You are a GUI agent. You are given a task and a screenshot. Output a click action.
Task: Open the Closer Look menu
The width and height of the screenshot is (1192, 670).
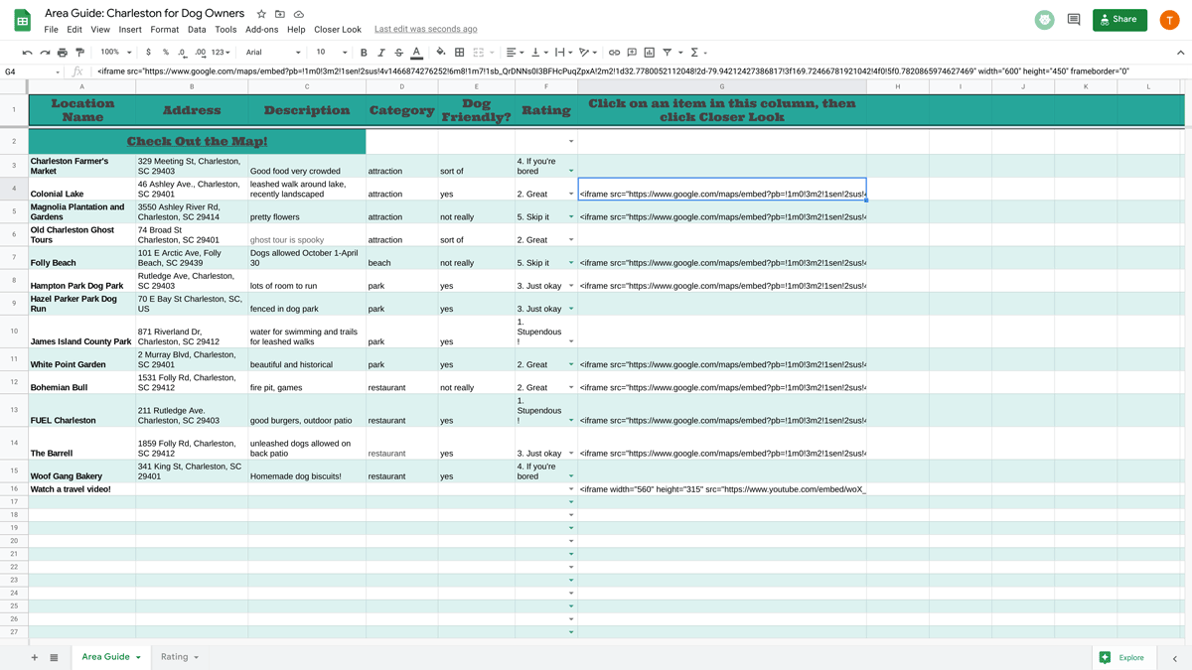(x=338, y=30)
